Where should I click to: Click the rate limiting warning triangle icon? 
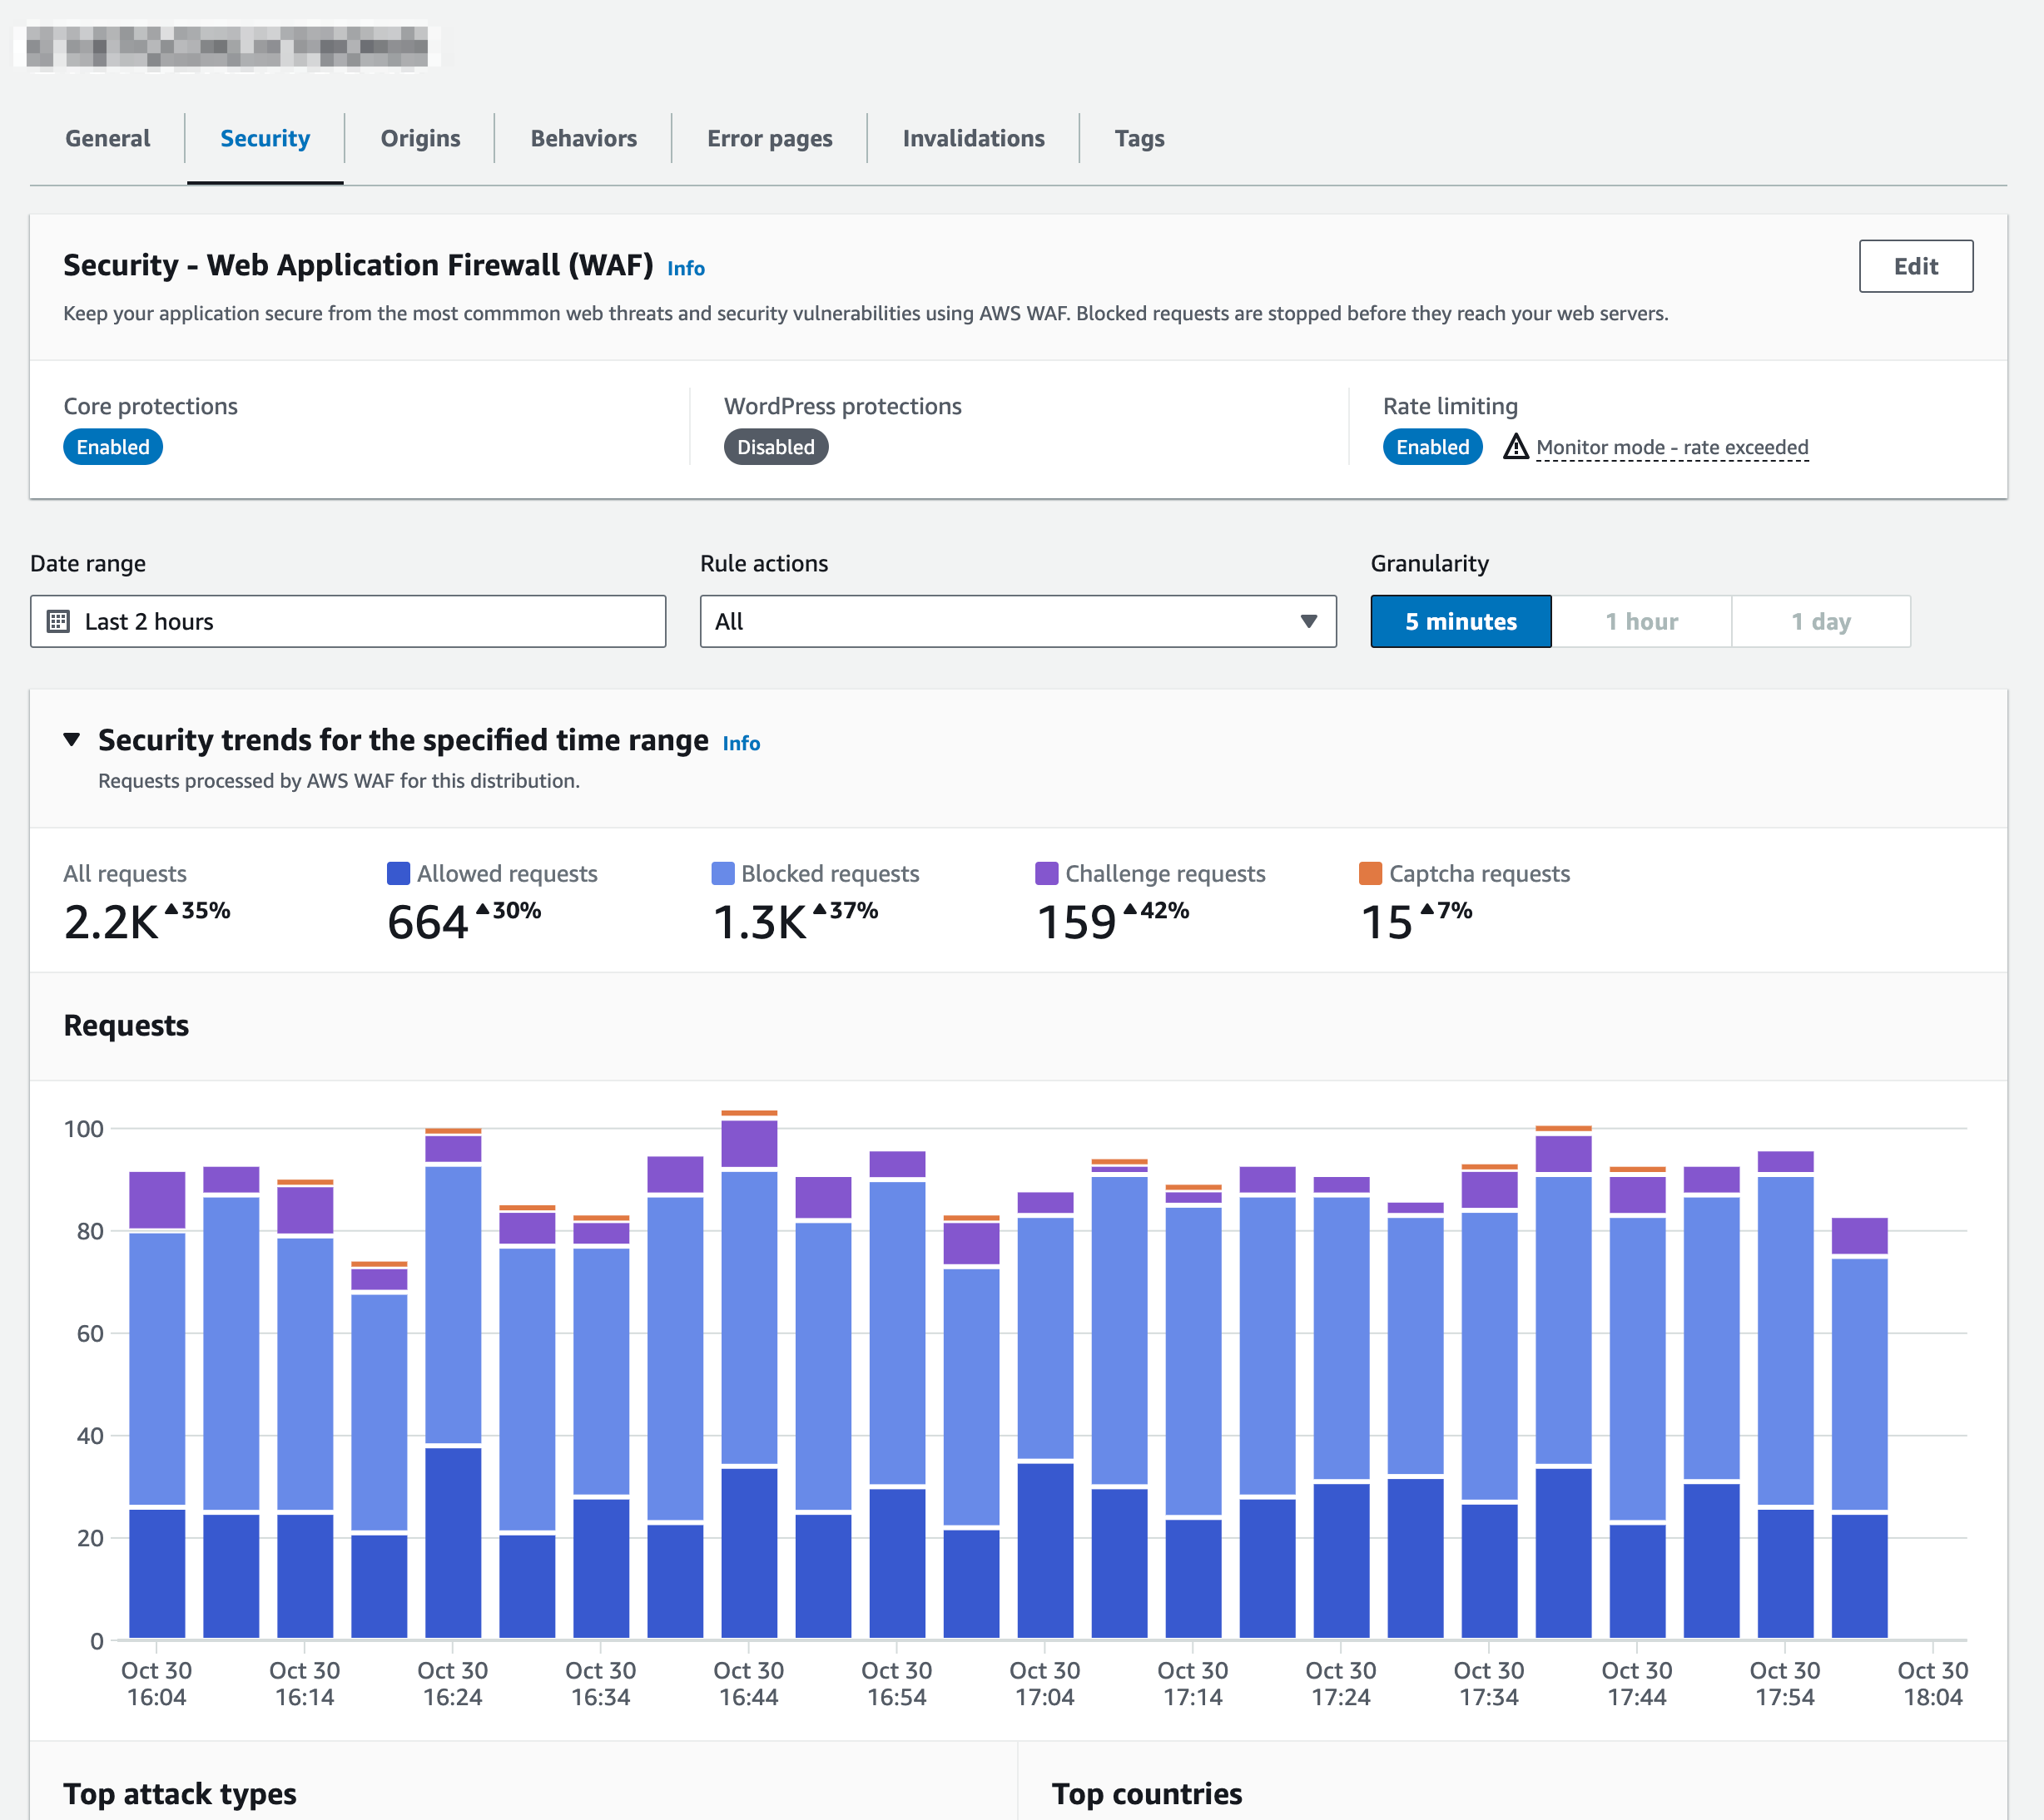pyautogui.click(x=1515, y=447)
